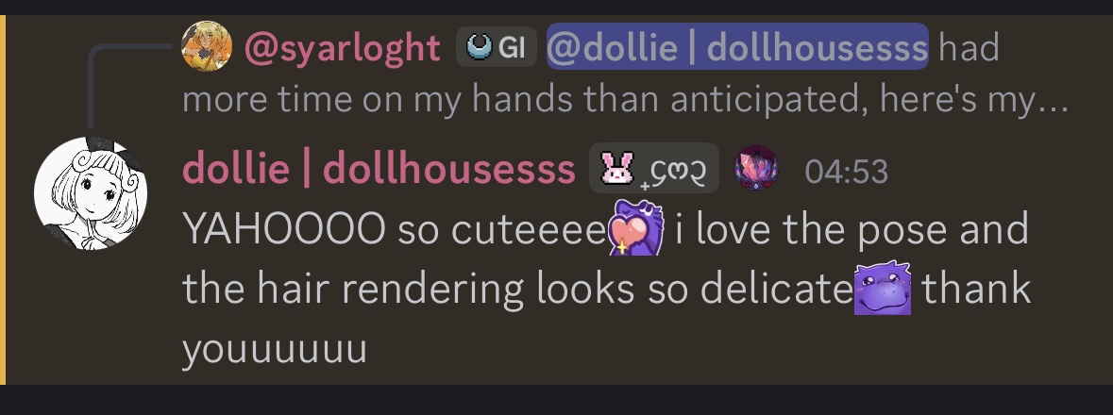Click the crescent moon icon in the GI tag
The height and width of the screenshot is (415, 1113).
click(480, 47)
